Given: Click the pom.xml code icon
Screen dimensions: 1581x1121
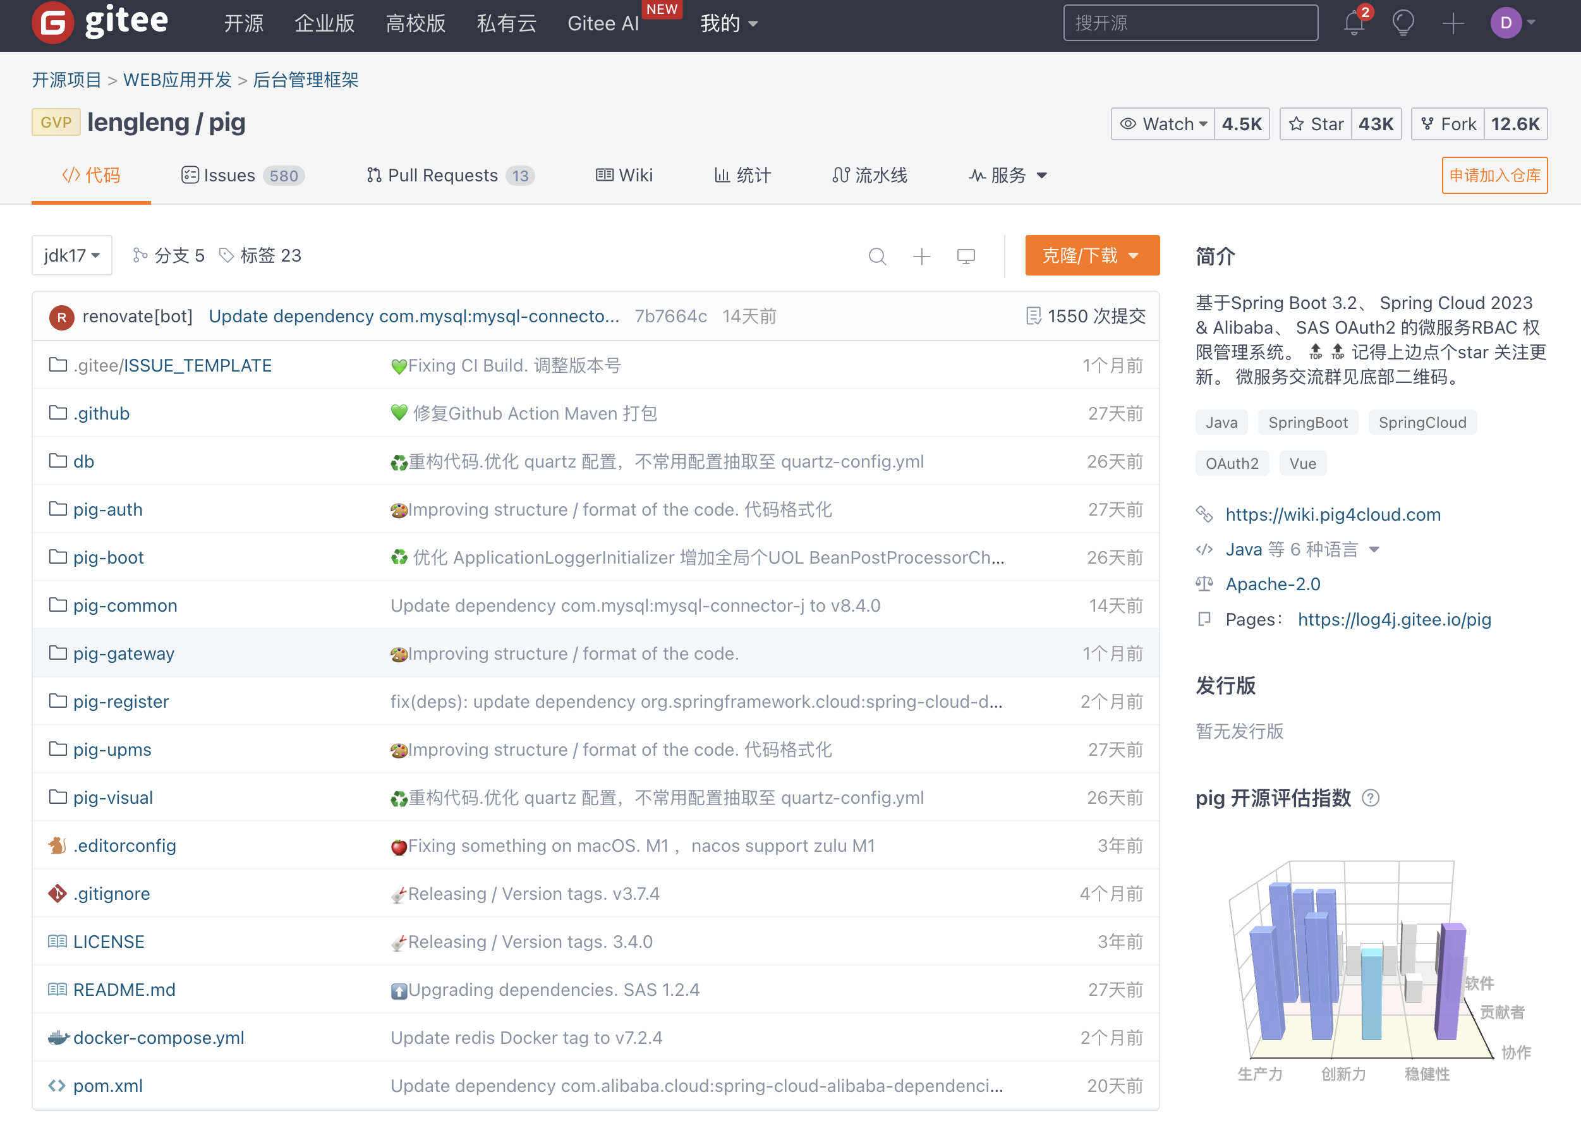Looking at the screenshot, I should 58,1085.
